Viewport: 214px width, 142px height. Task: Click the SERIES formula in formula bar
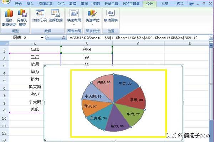pyautogui.click(x=133, y=38)
